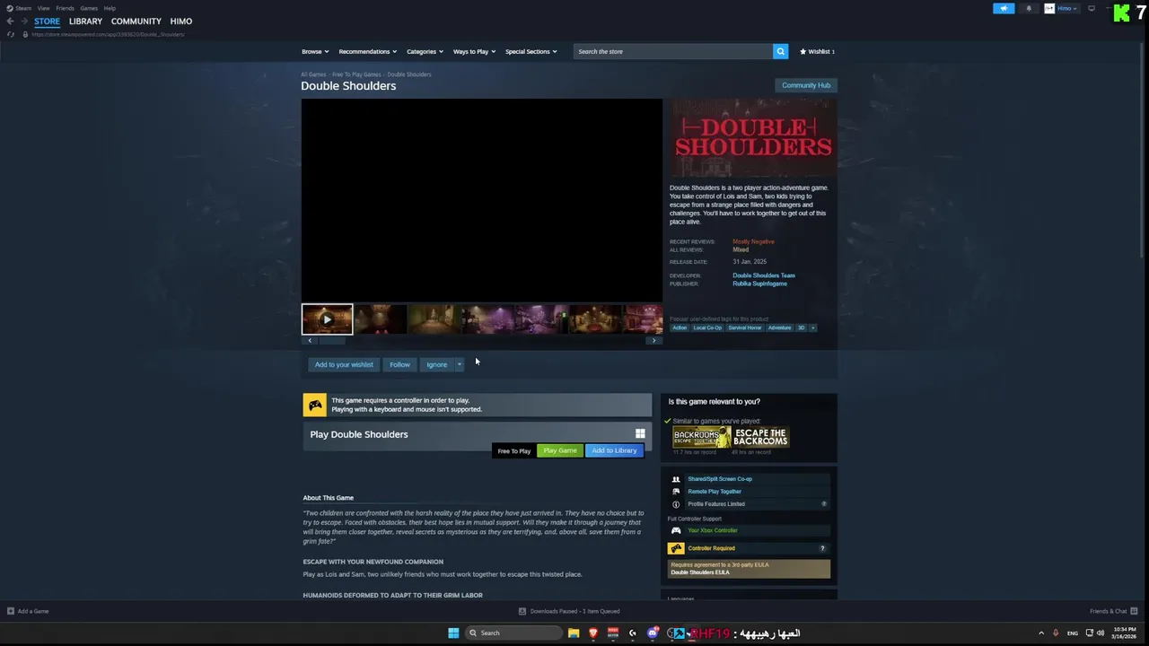Expand the Special Sections dropdown
Viewport: 1149px width, 646px height.
pyautogui.click(x=531, y=51)
